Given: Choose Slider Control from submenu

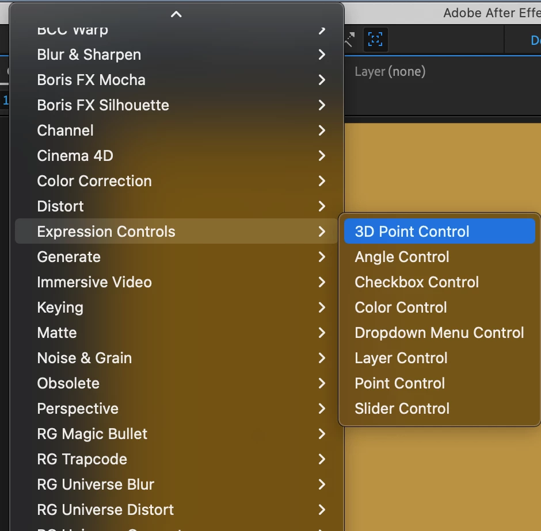Looking at the screenshot, I should (439, 409).
